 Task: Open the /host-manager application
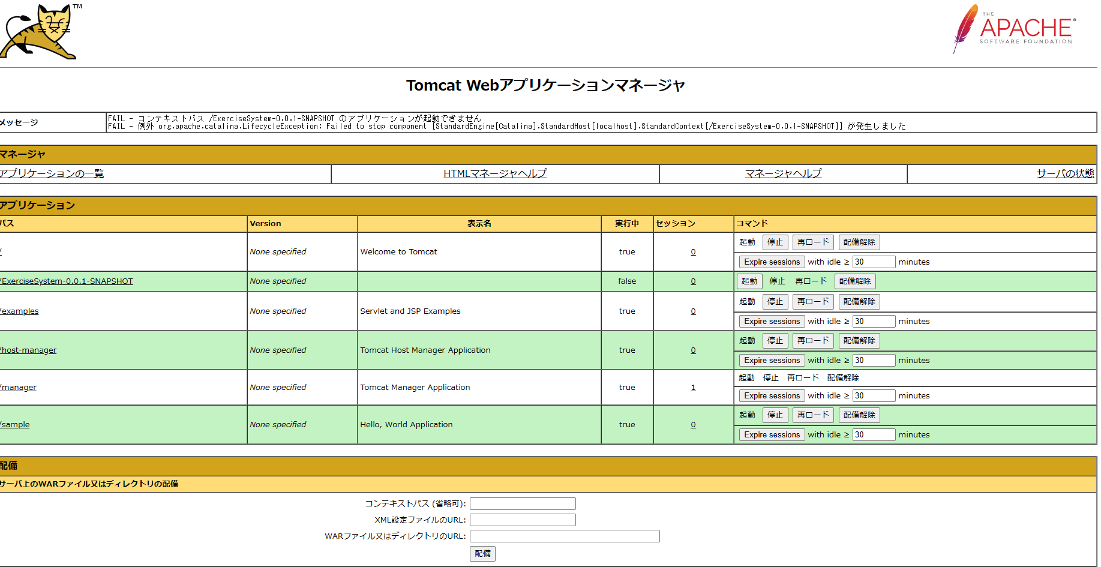28,350
